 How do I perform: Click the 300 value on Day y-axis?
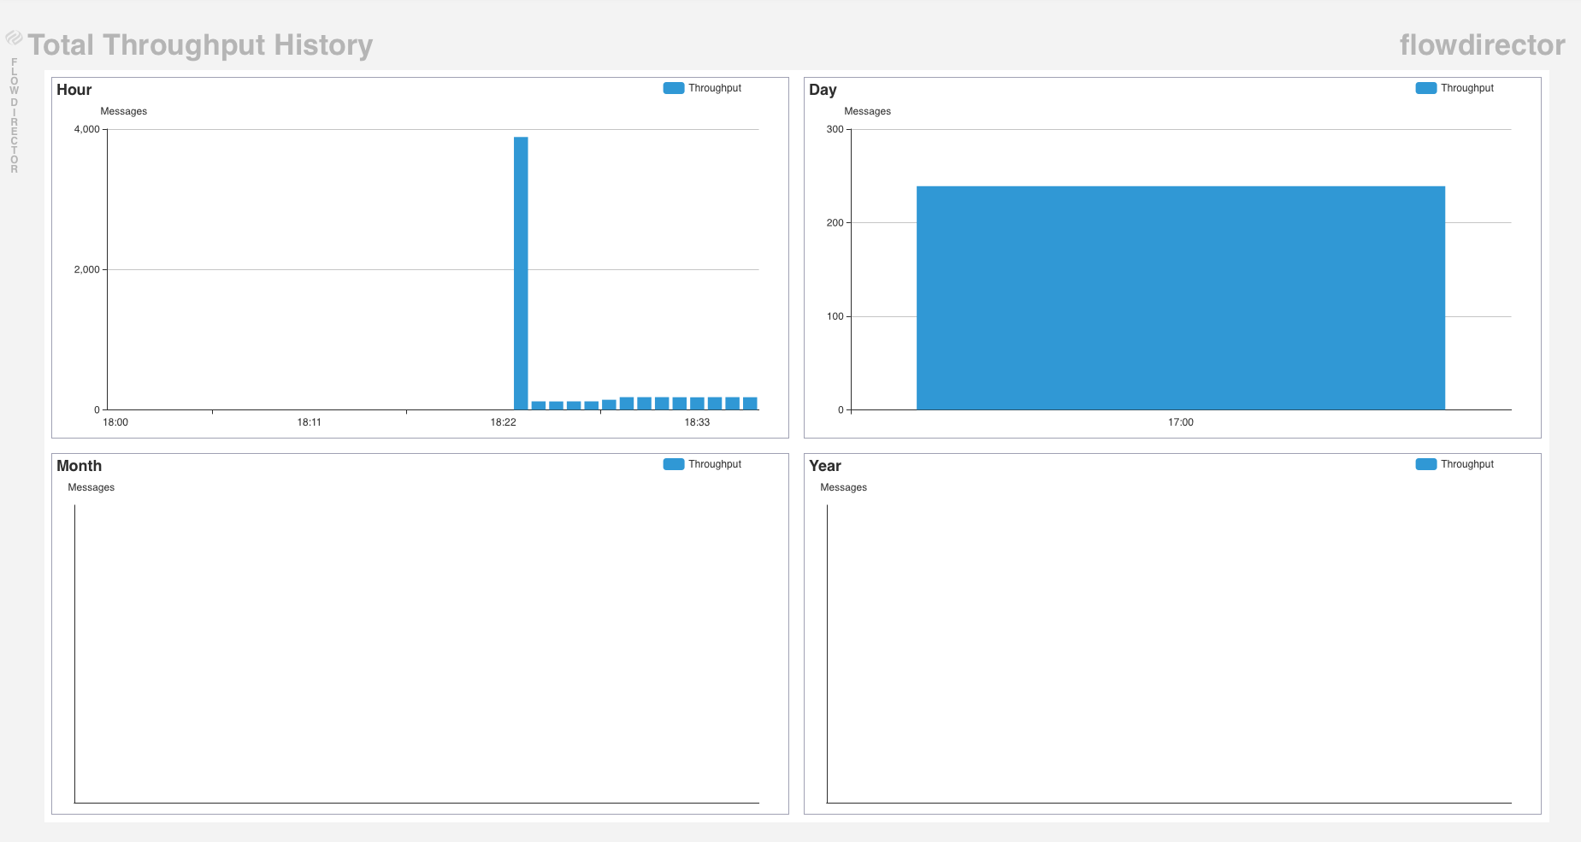835,129
